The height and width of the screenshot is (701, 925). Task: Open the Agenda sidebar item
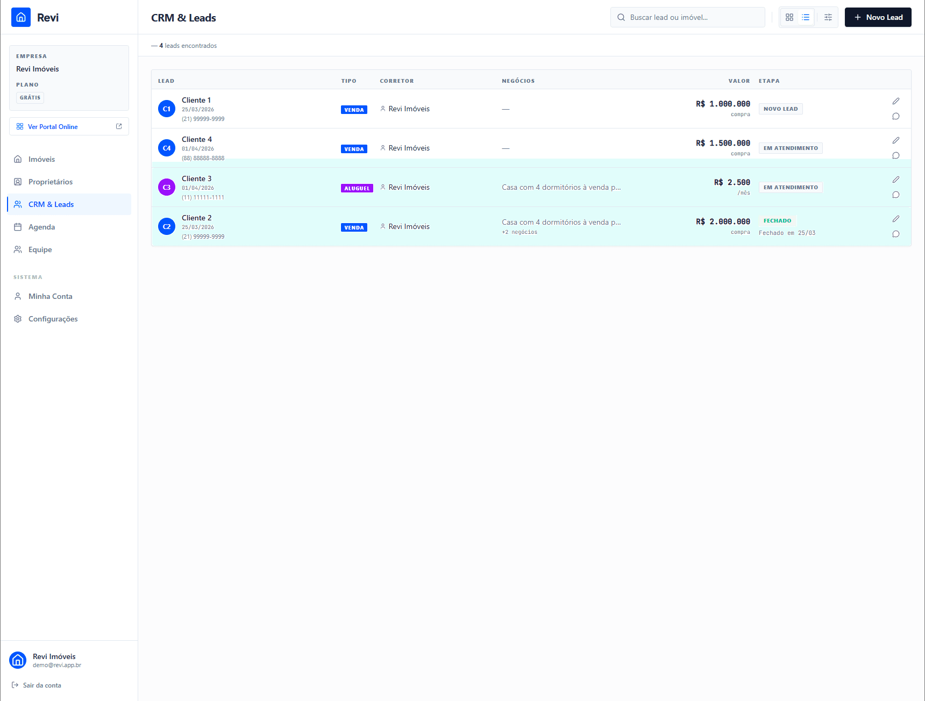(41, 227)
